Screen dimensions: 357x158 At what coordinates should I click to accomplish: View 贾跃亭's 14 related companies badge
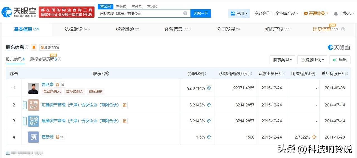60,85
